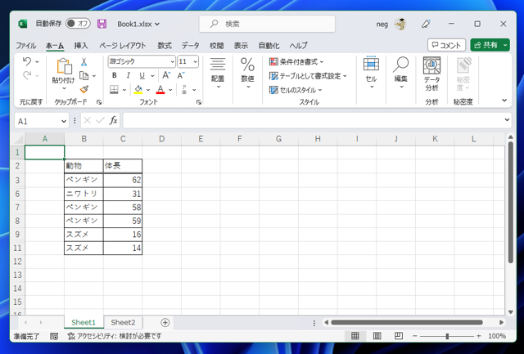Toggle Underline formatting

click(142, 76)
